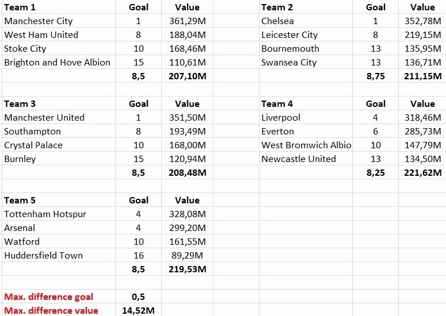
Task: Click Huddersfield Town's value 89,29M
Action: click(187, 255)
